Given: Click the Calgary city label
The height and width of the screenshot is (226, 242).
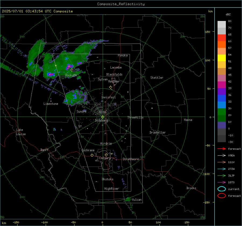Looking at the screenshot, I should coord(105,158).
